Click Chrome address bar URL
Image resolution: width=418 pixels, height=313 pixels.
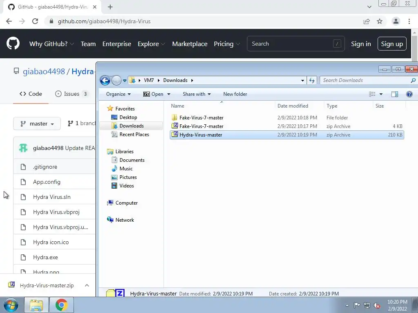click(104, 21)
